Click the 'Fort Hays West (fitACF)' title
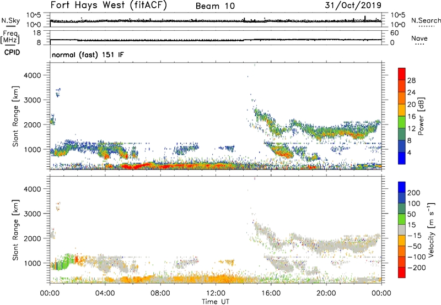 pyautogui.click(x=109, y=6)
